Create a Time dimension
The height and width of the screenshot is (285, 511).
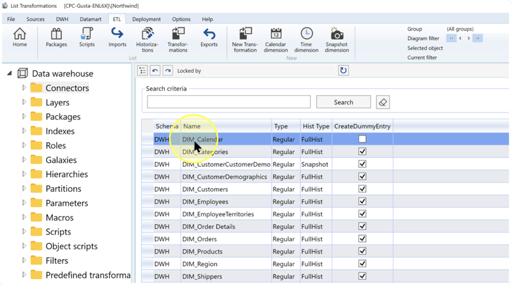tap(307, 40)
